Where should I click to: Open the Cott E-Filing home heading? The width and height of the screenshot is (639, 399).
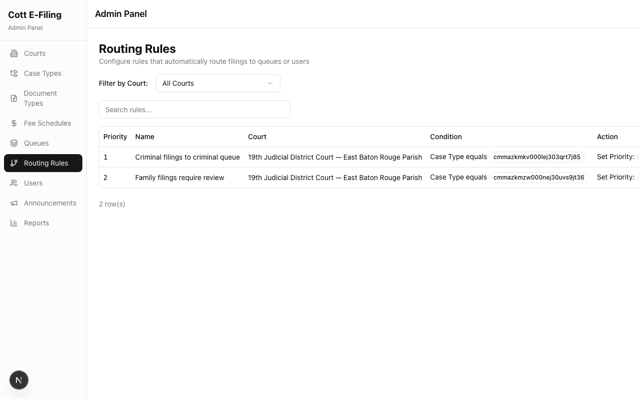(x=34, y=15)
